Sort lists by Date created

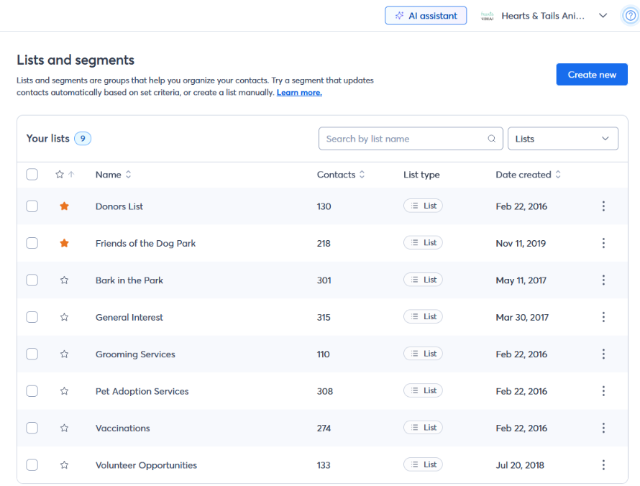point(528,174)
